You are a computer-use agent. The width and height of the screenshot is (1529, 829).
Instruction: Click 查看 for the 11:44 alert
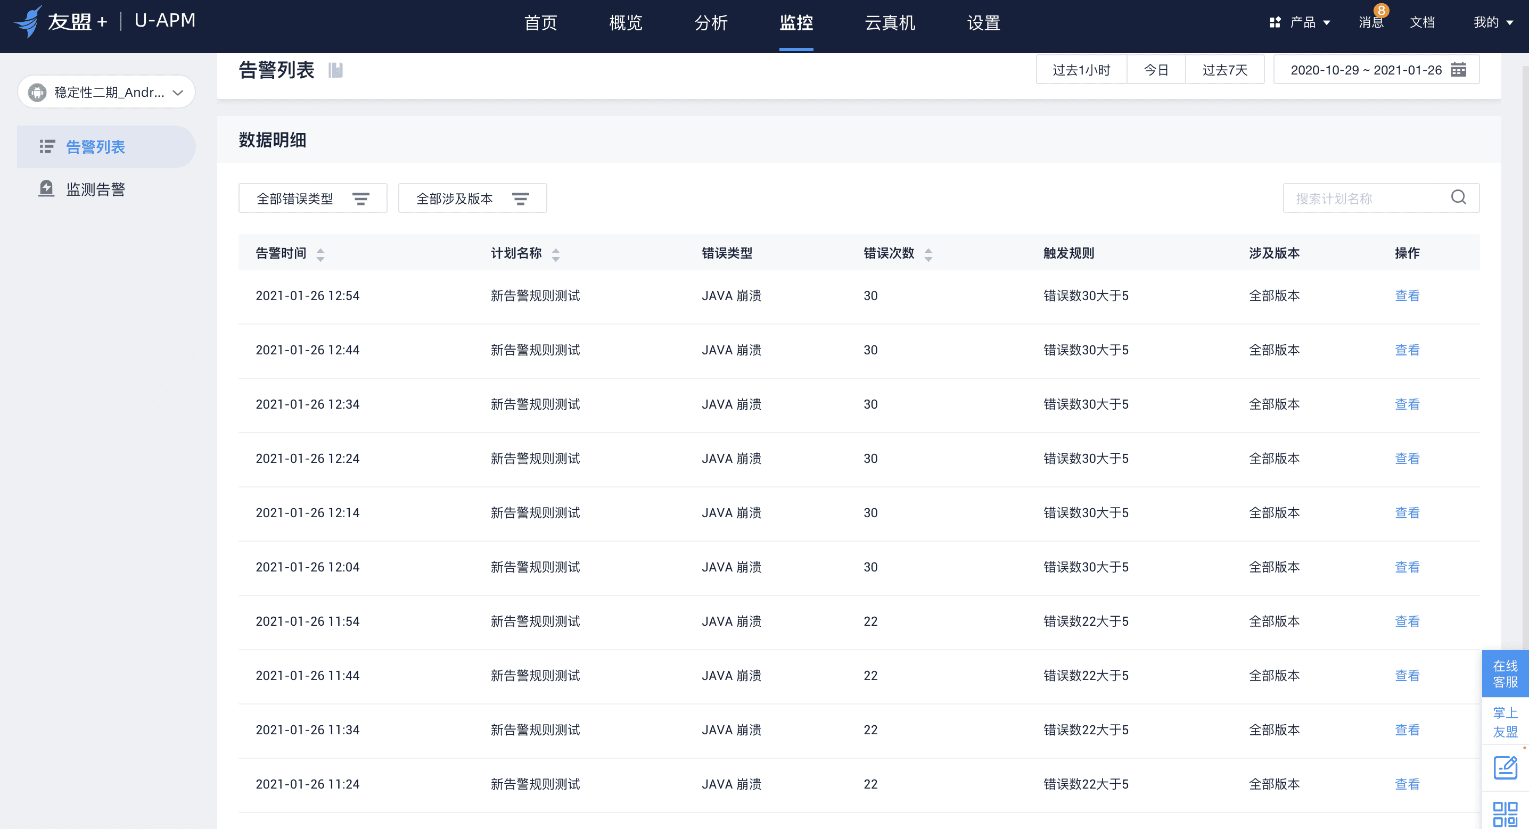[x=1407, y=676]
